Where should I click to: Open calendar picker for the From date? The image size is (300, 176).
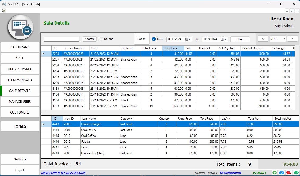pyautogui.click(x=188, y=39)
